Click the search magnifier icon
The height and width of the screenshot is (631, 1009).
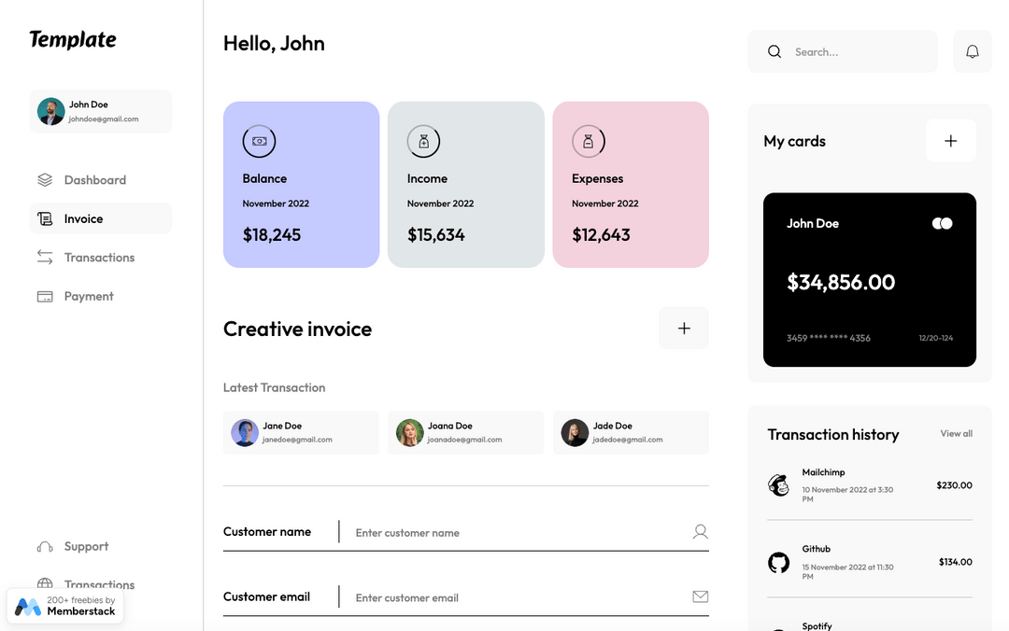pyautogui.click(x=774, y=51)
